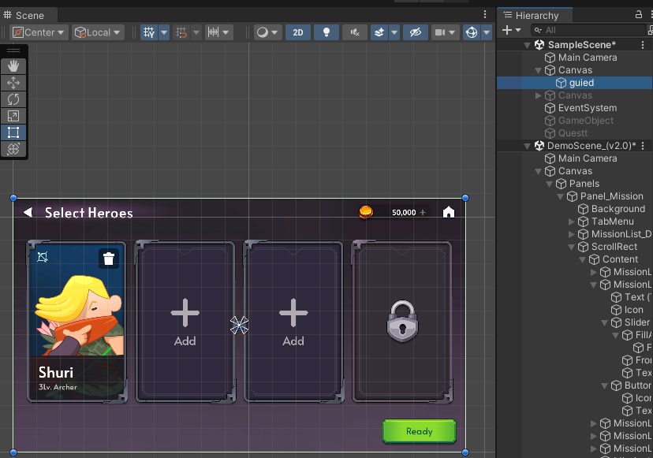Click the anchor pivot gizmo in scene
Viewport: 653px width, 458px height.
tap(240, 326)
